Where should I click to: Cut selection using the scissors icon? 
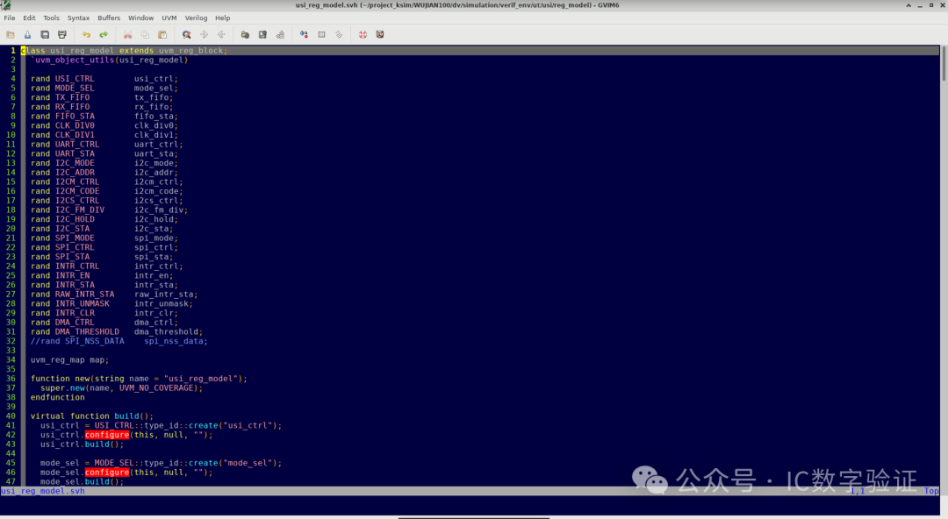click(128, 34)
